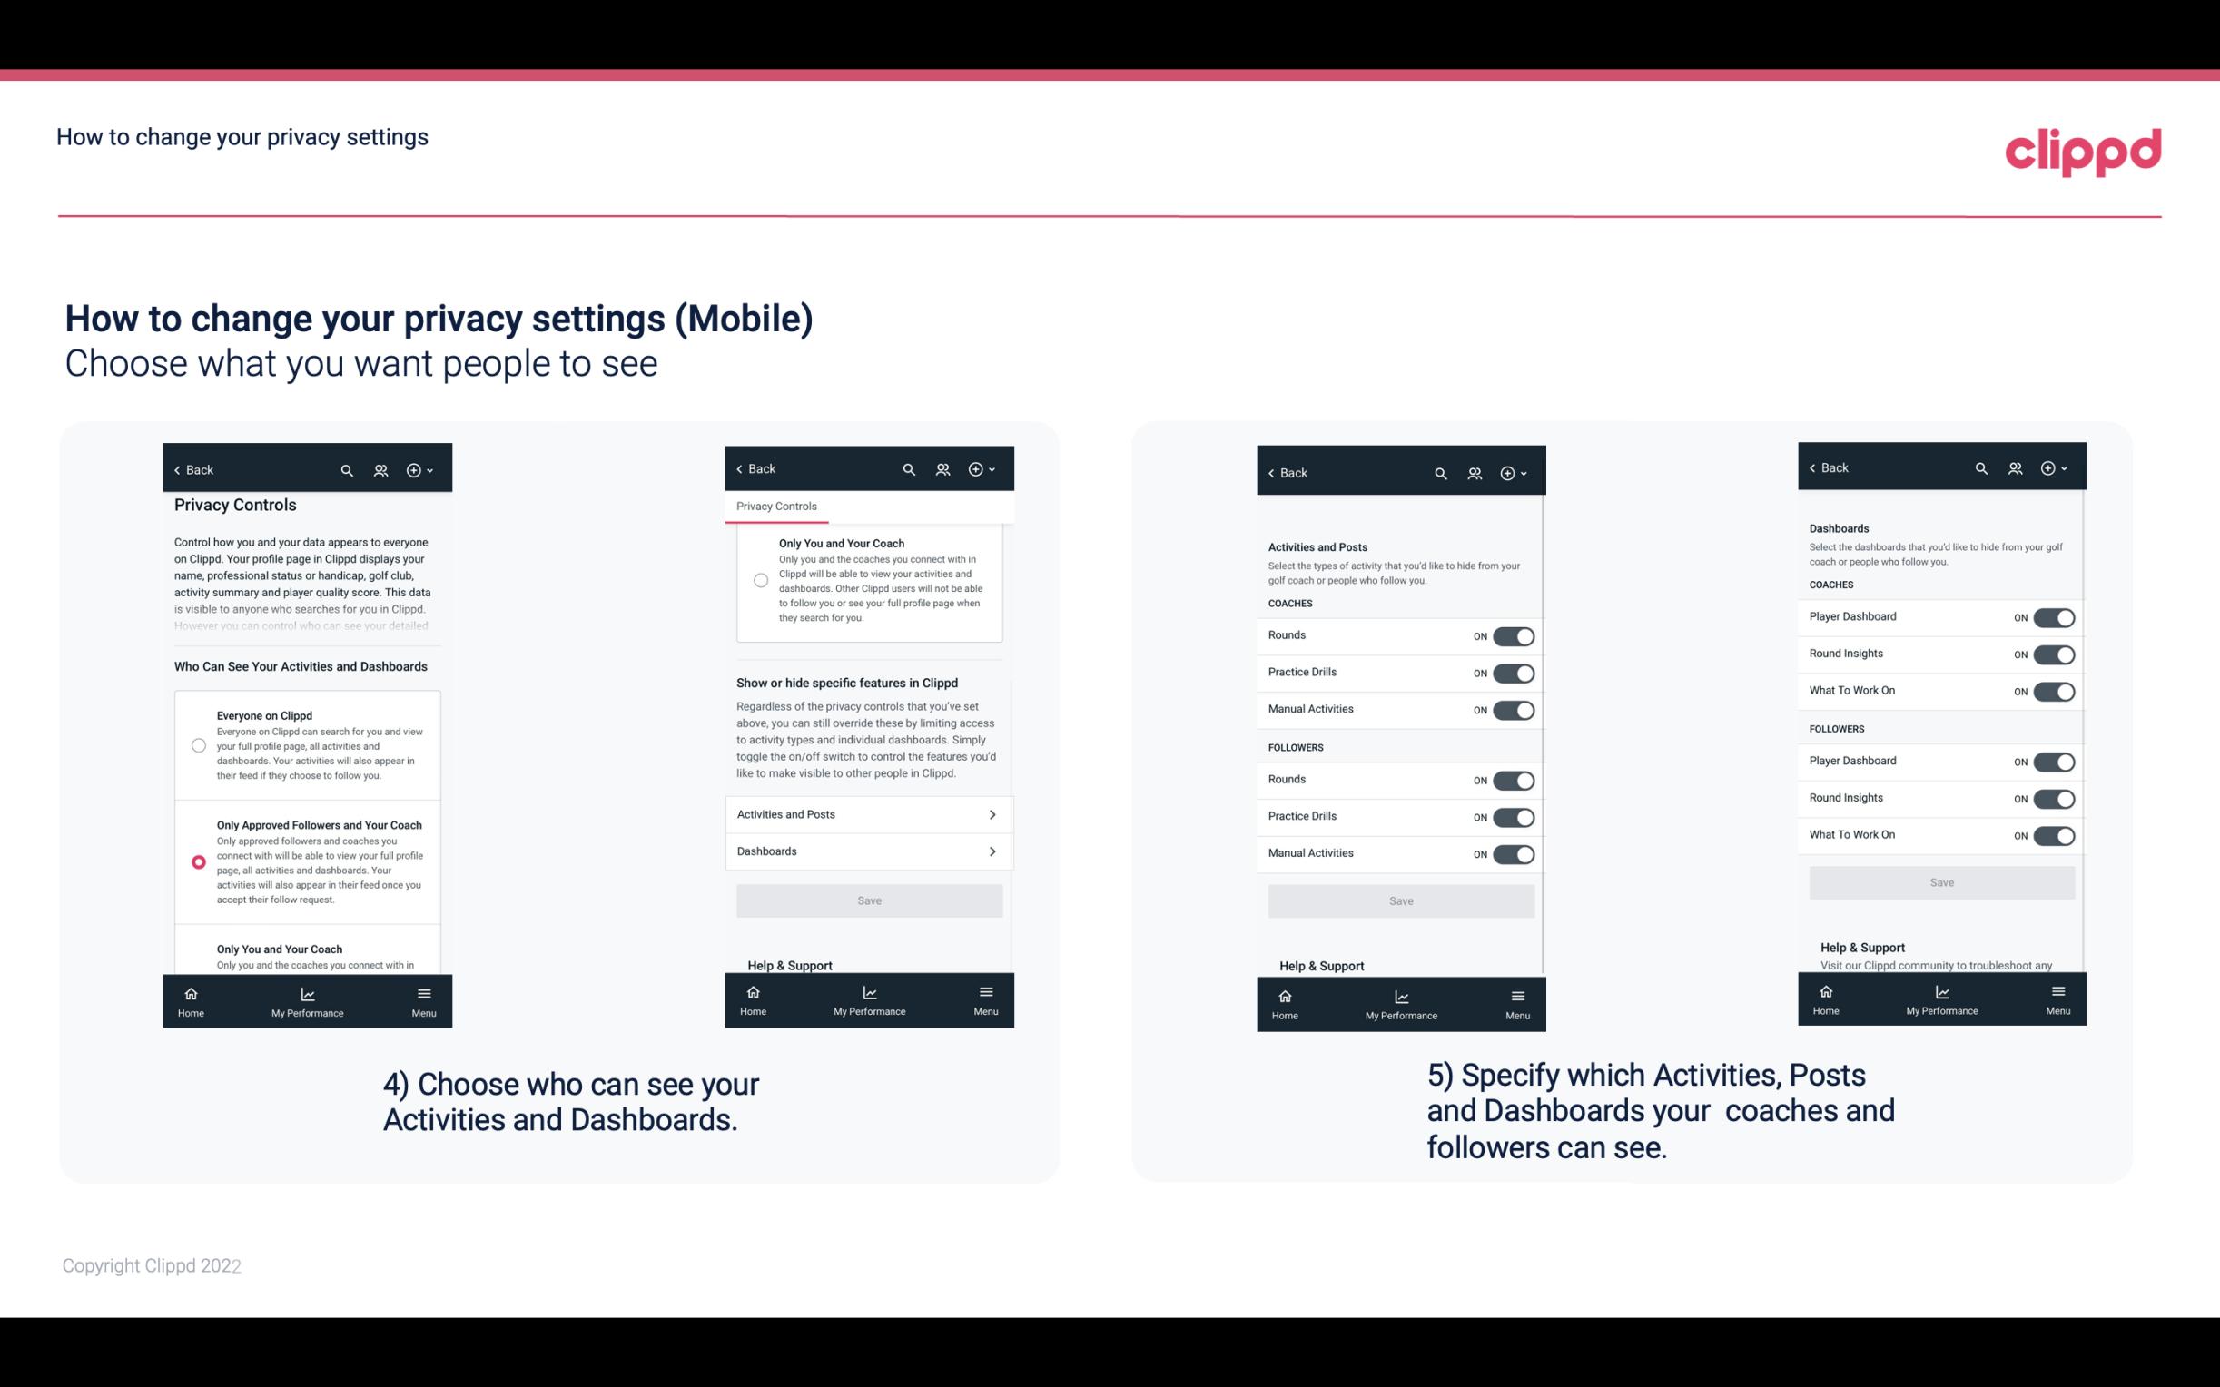Click Save button on Dashboards screen

pyautogui.click(x=1940, y=882)
